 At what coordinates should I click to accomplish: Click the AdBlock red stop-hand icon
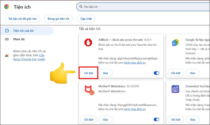(88, 42)
